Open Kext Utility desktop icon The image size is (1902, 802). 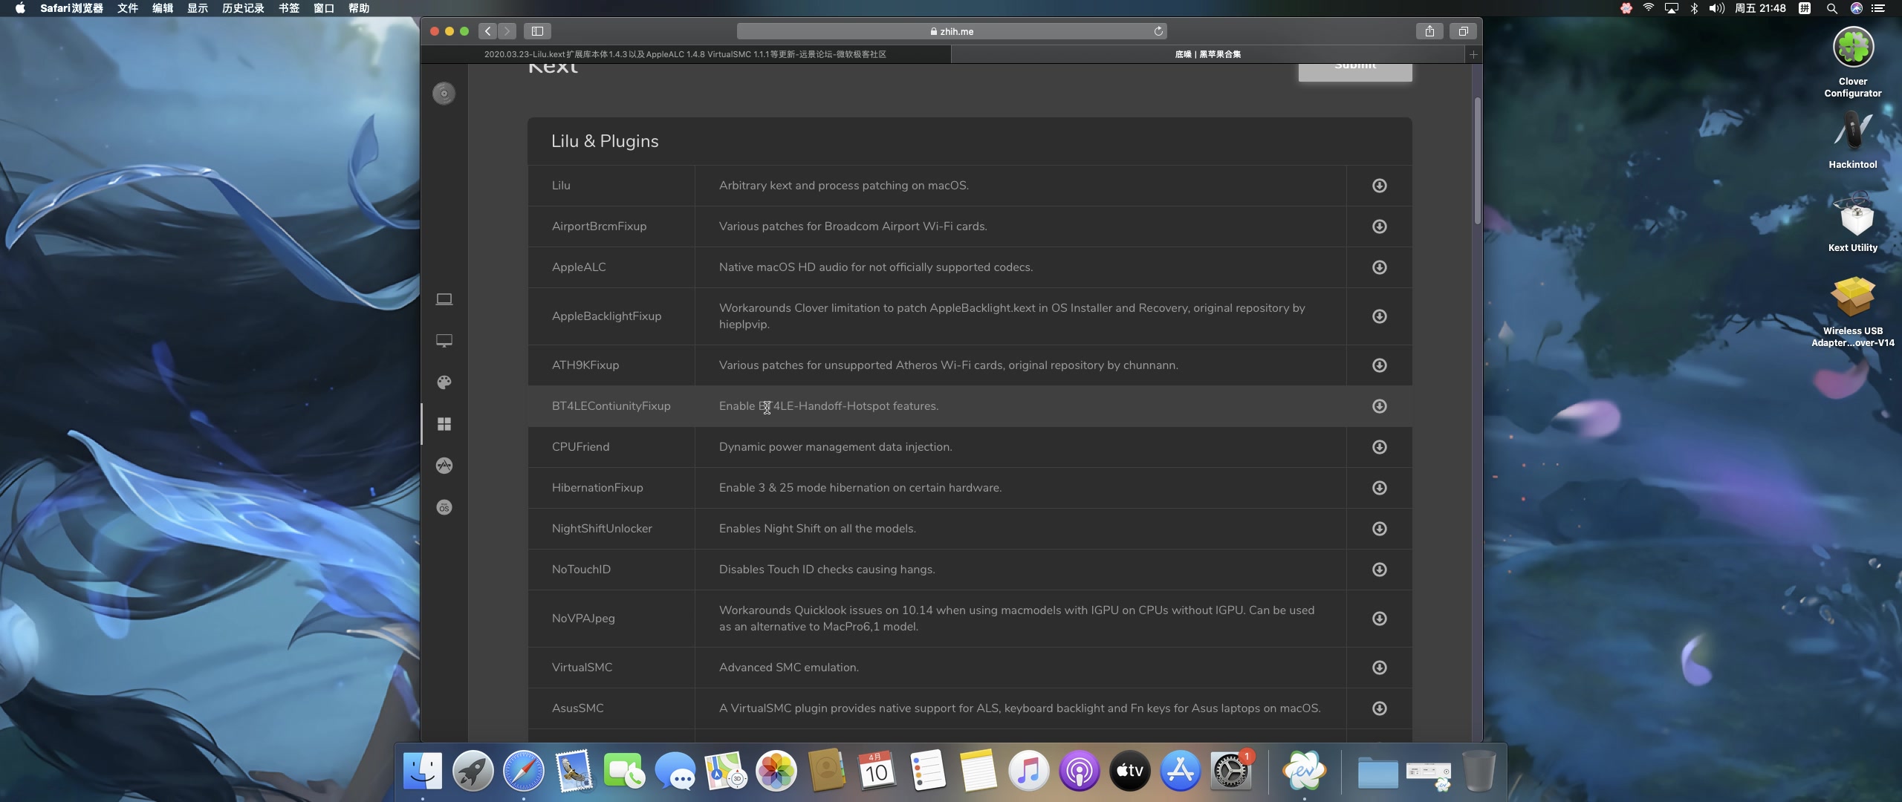(x=1853, y=223)
